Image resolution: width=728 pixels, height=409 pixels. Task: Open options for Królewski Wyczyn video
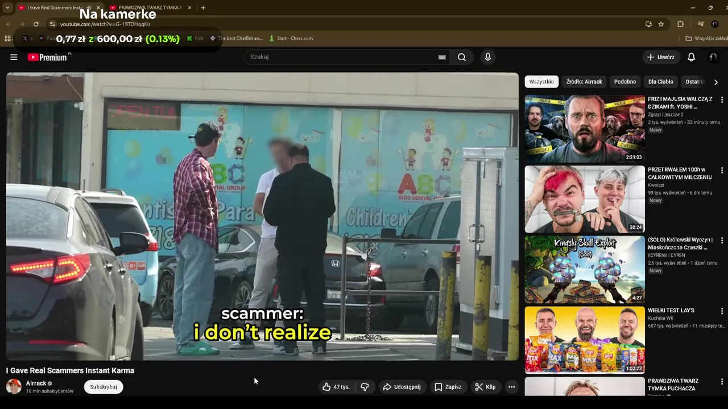coord(722,240)
